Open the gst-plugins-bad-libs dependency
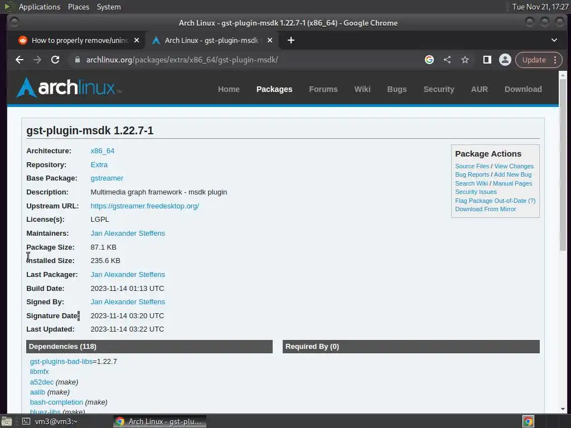 [61, 361]
